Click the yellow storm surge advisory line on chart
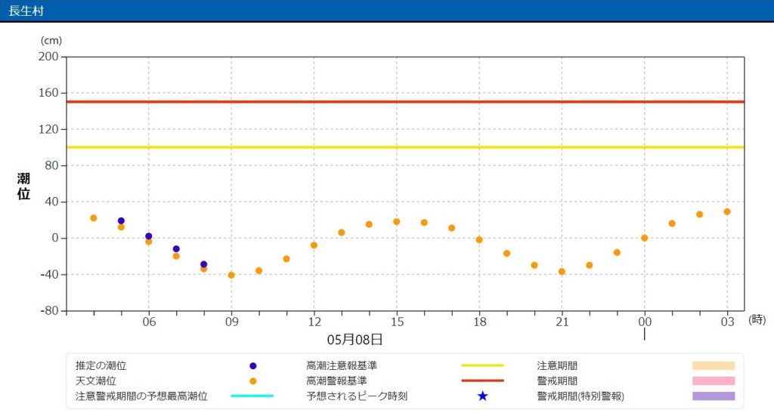 tap(405, 147)
